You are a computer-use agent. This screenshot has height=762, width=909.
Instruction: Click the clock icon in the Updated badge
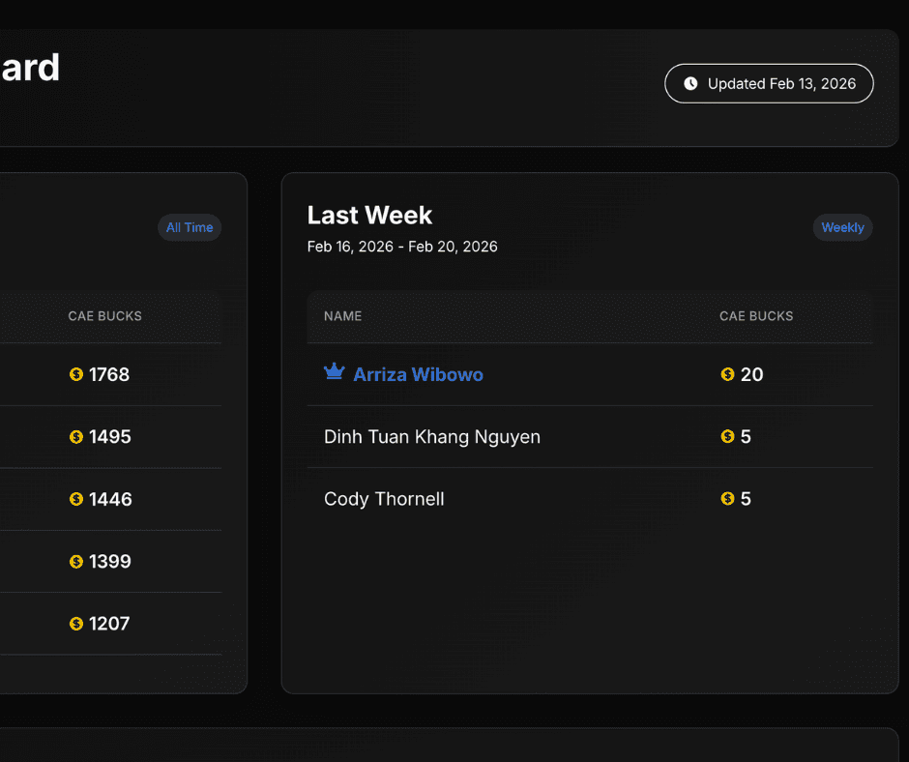(689, 83)
